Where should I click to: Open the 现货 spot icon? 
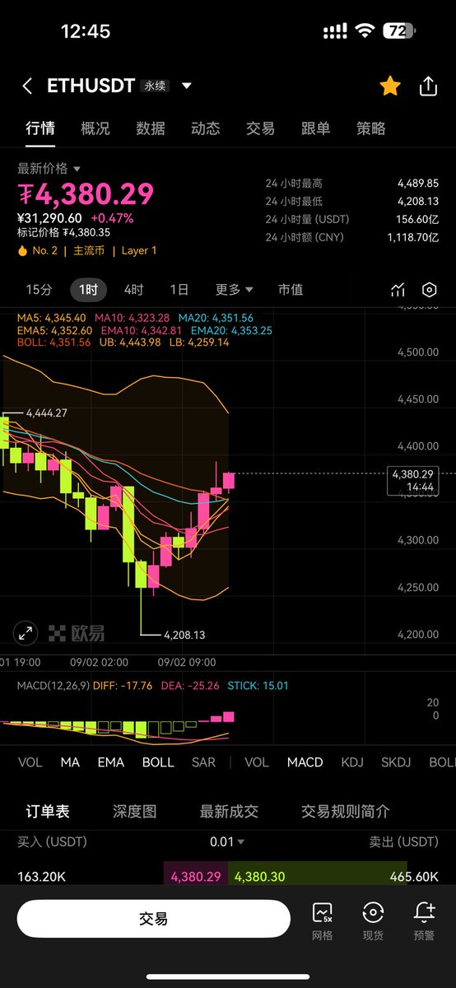pyautogui.click(x=373, y=920)
